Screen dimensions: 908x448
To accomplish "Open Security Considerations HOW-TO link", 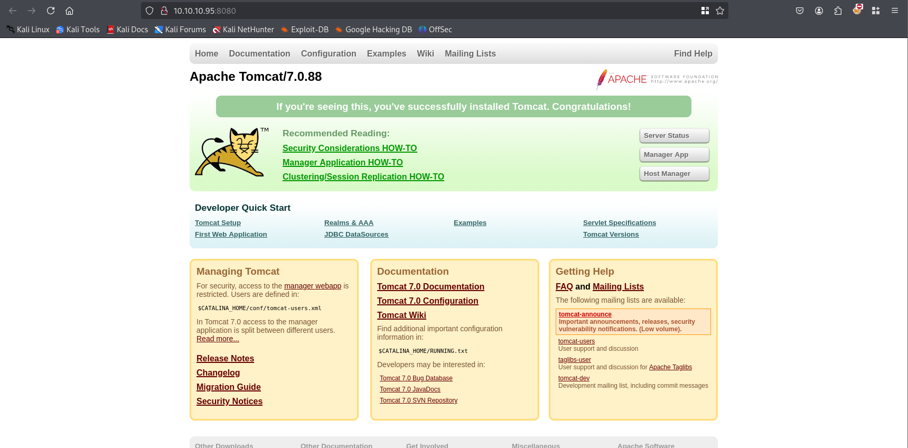I will (x=350, y=148).
